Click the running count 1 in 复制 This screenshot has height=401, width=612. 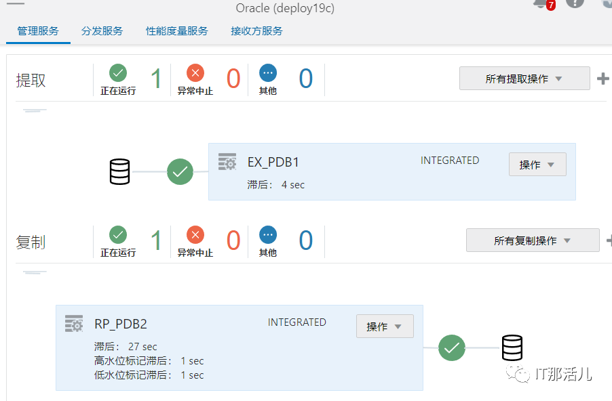point(156,240)
